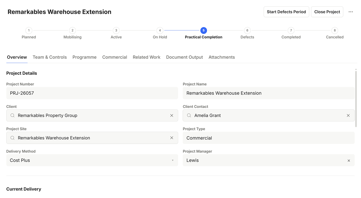
Task: Clear the Client field with its X
Action: point(172,116)
